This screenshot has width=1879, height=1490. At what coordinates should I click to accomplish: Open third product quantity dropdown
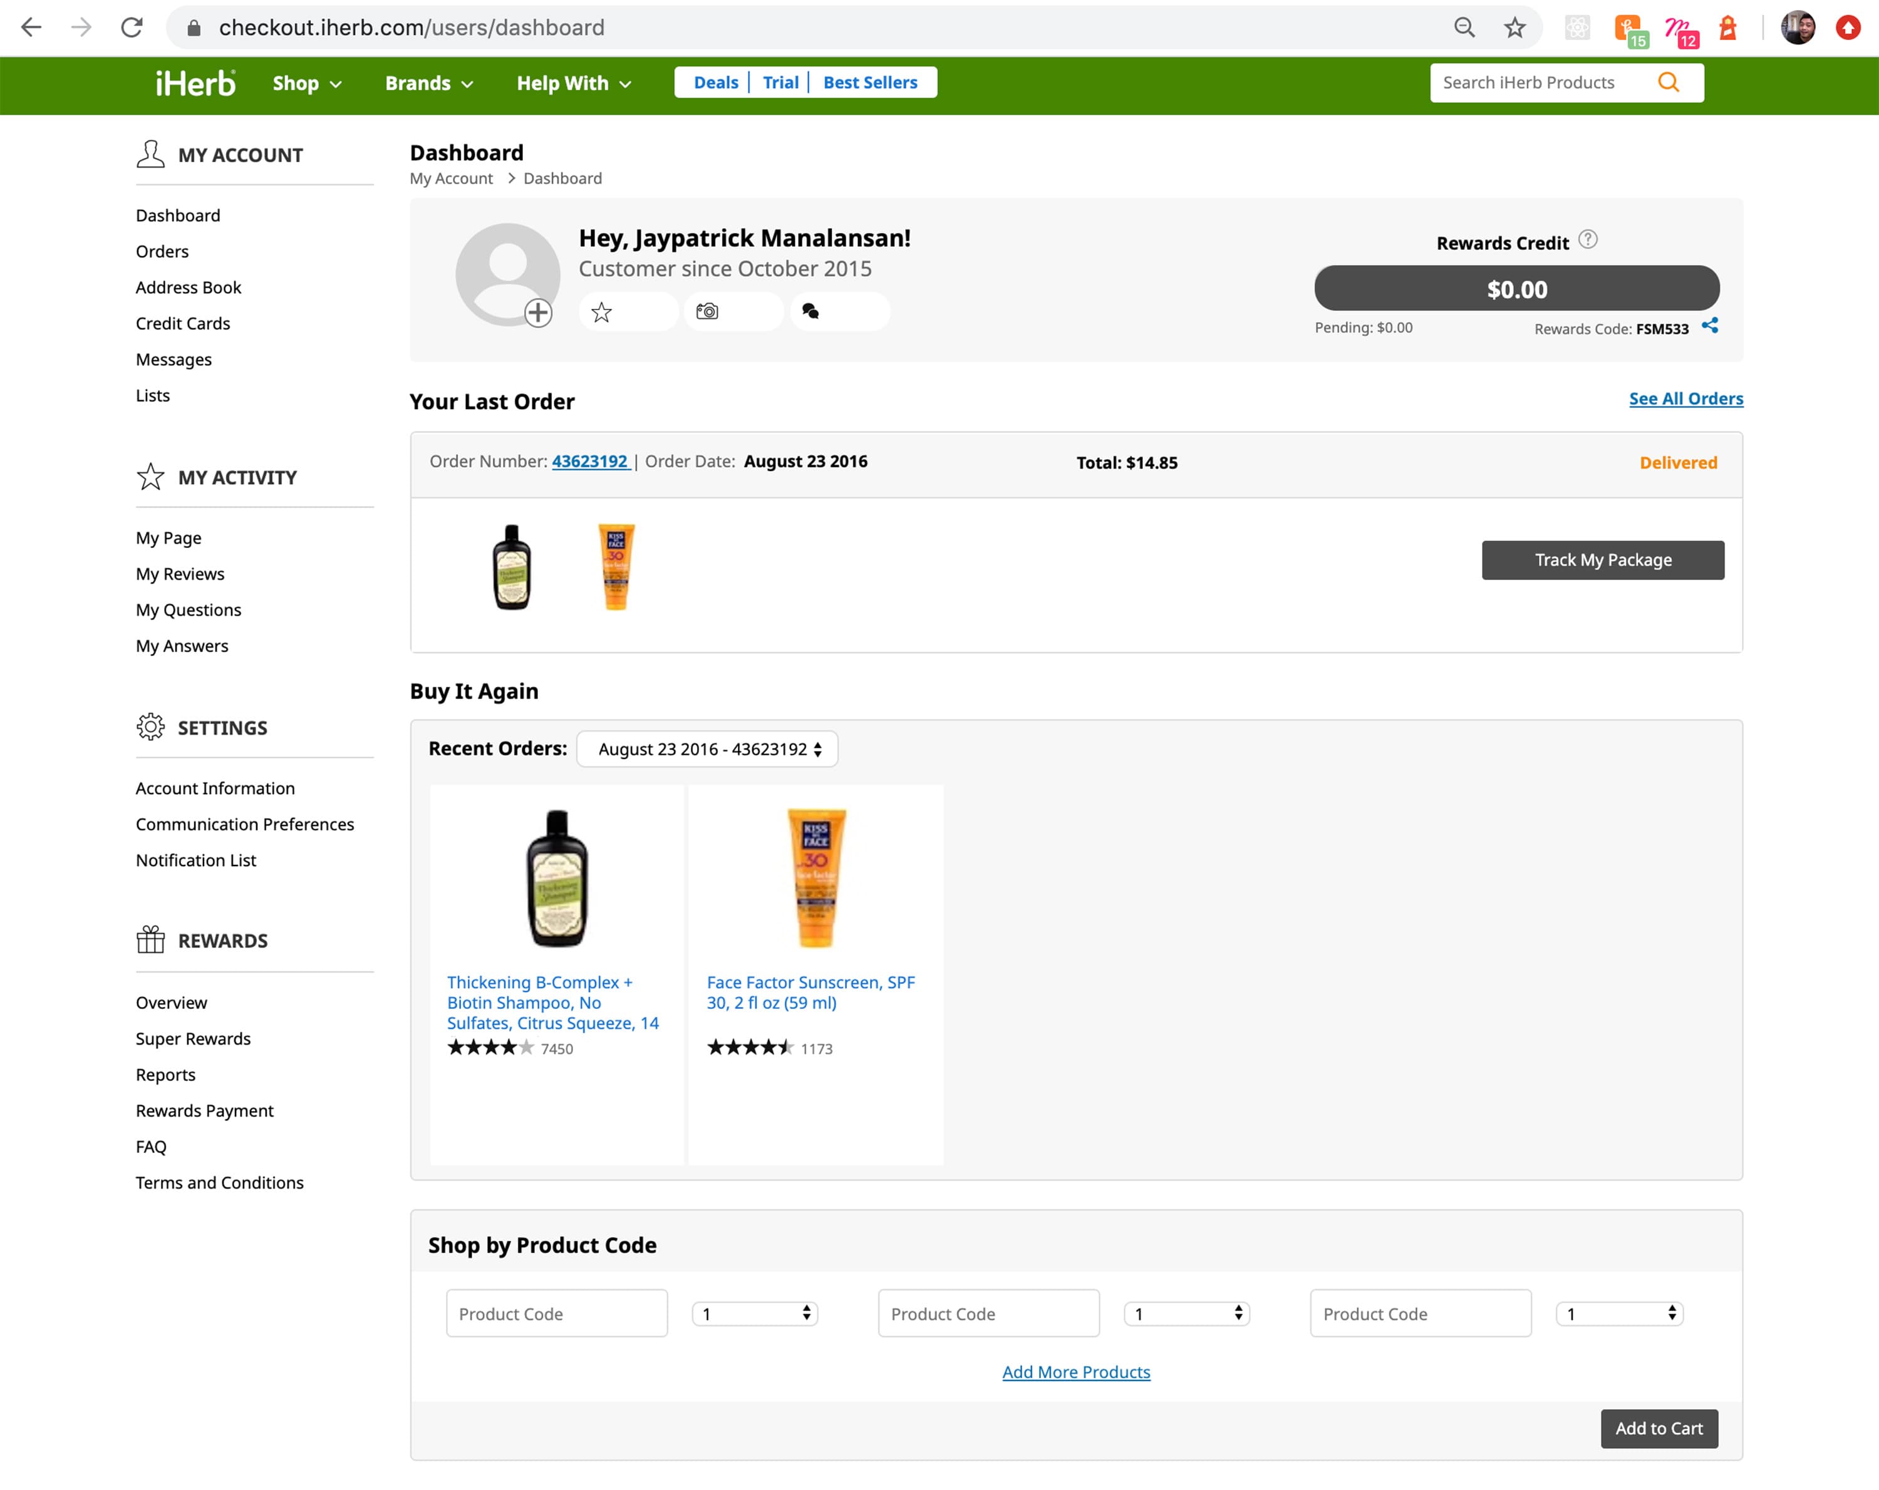pyautogui.click(x=1619, y=1313)
